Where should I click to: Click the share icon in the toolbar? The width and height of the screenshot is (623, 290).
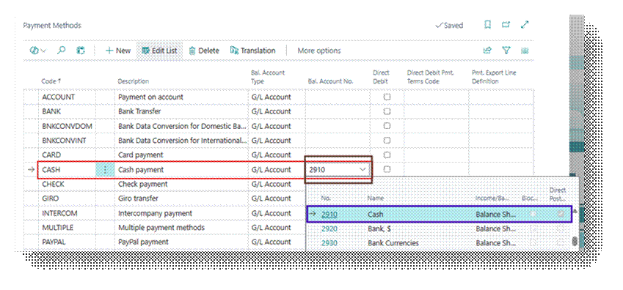tap(487, 51)
